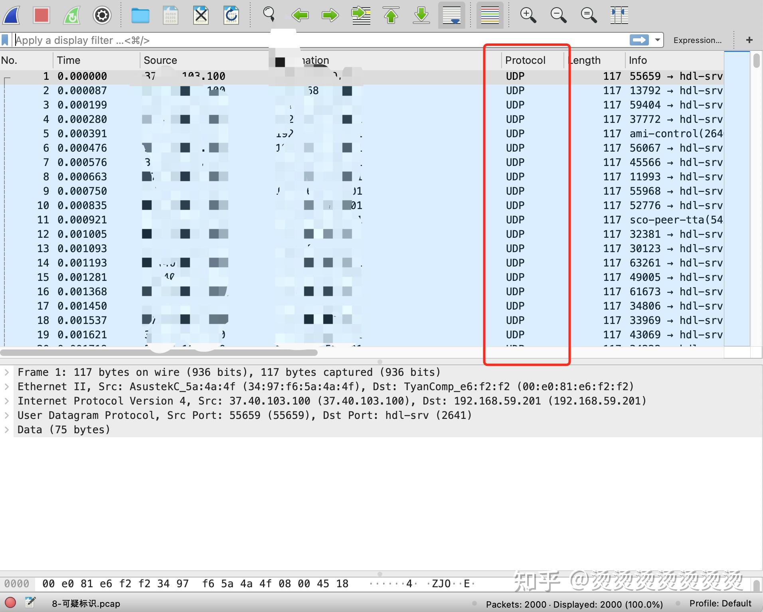Restart the current capture
Screen dimensions: 763x612
pos(72,15)
